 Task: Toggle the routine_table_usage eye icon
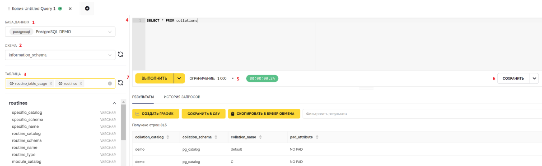(12, 84)
